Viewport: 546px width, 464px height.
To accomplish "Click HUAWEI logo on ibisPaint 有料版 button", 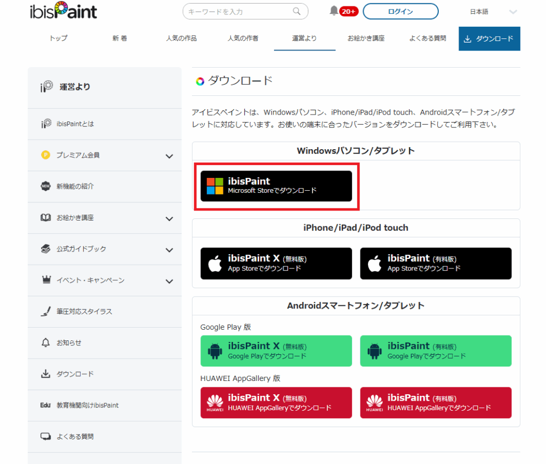I will tap(375, 403).
